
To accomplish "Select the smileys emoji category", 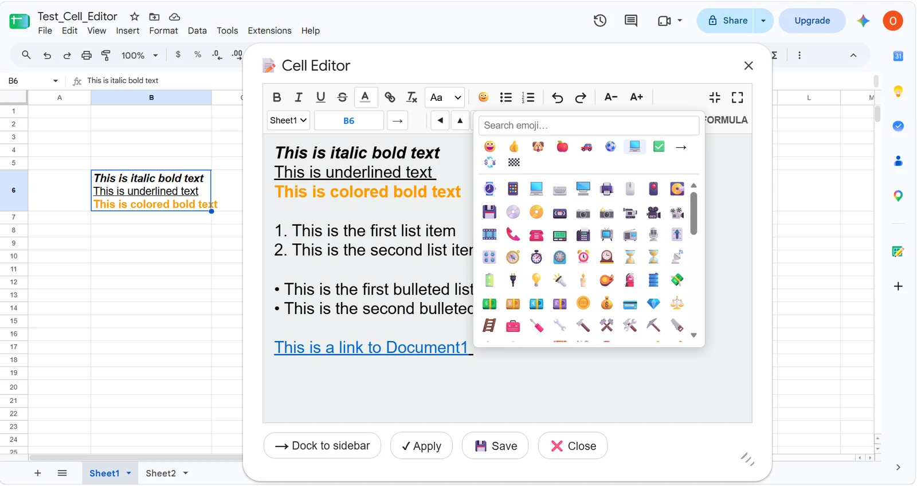I will [489, 147].
